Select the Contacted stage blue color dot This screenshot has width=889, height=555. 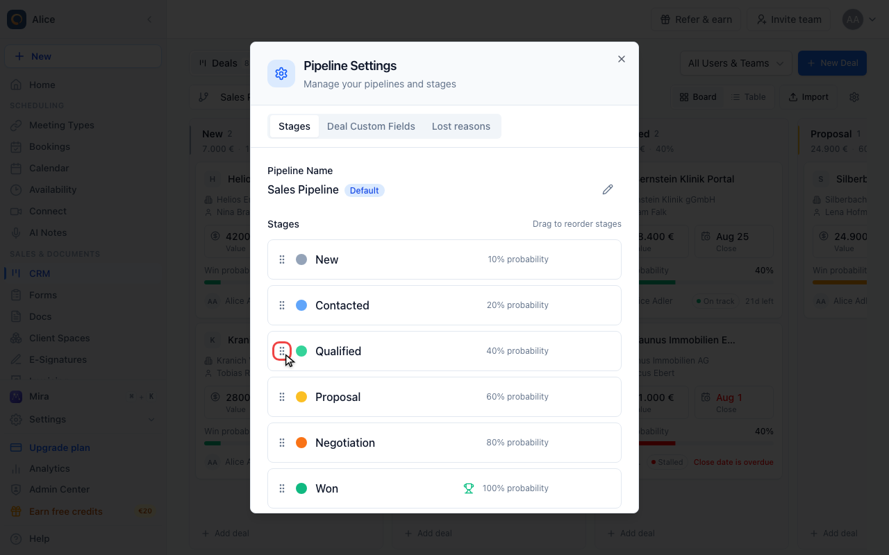click(x=301, y=305)
